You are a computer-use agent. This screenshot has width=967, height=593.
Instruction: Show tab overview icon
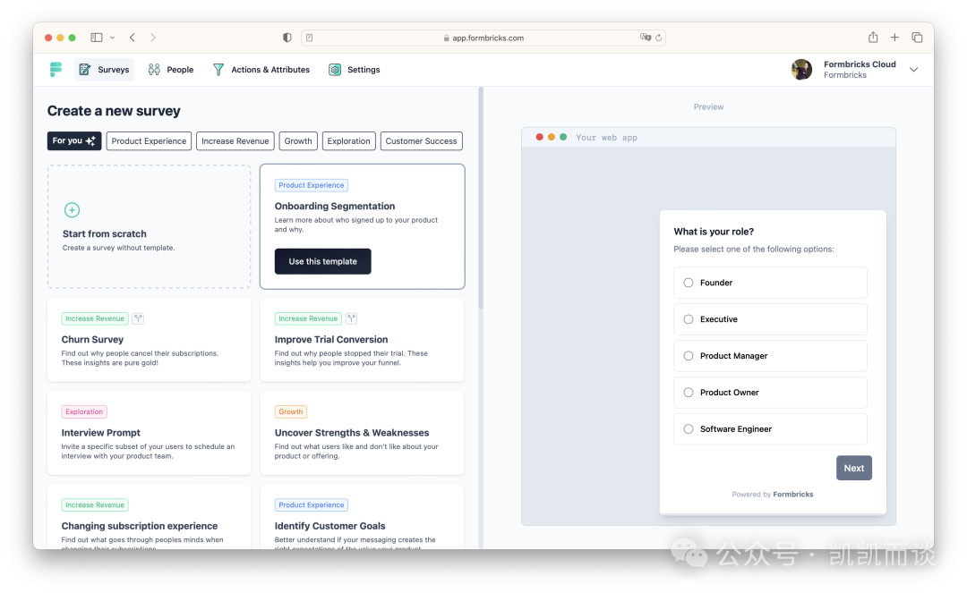[917, 38]
